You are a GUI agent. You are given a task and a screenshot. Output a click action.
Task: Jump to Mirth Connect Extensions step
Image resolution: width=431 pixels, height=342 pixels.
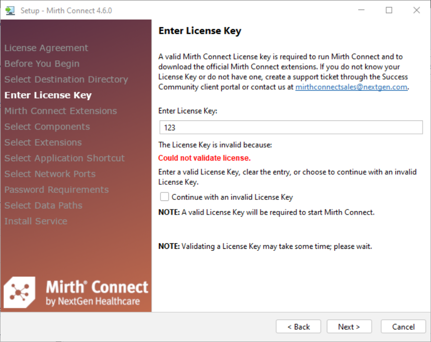point(60,111)
